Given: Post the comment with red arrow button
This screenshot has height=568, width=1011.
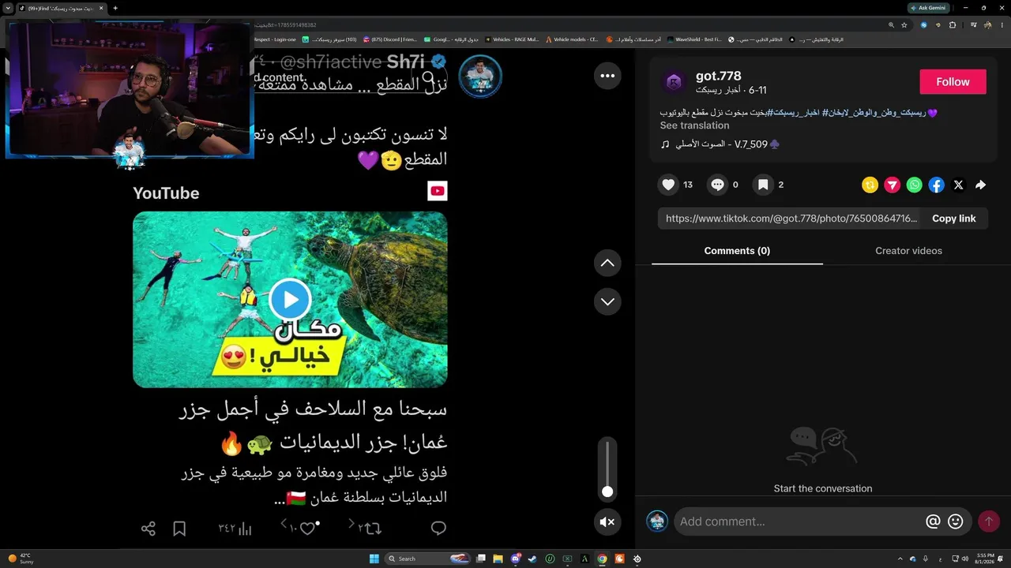Looking at the screenshot, I should click(x=989, y=521).
